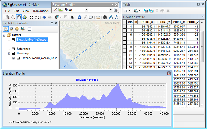Image resolution: width=207 pixels, height=129 pixels.
Task: Click the Fixed Zoom Out arrows icon
Action: pyautogui.click(x=37, y=17)
